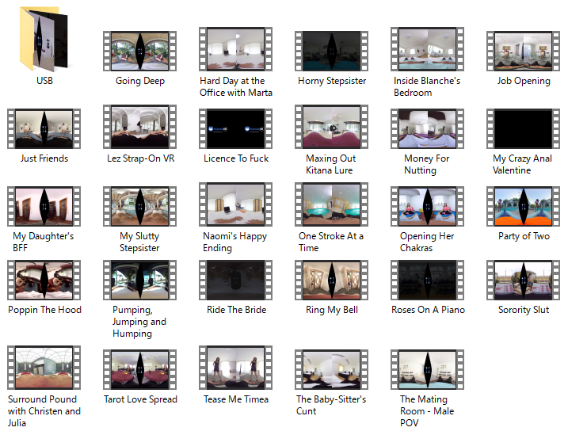Click the Opening Her Chakras thumbnail
The height and width of the screenshot is (435, 568).
[x=428, y=204]
